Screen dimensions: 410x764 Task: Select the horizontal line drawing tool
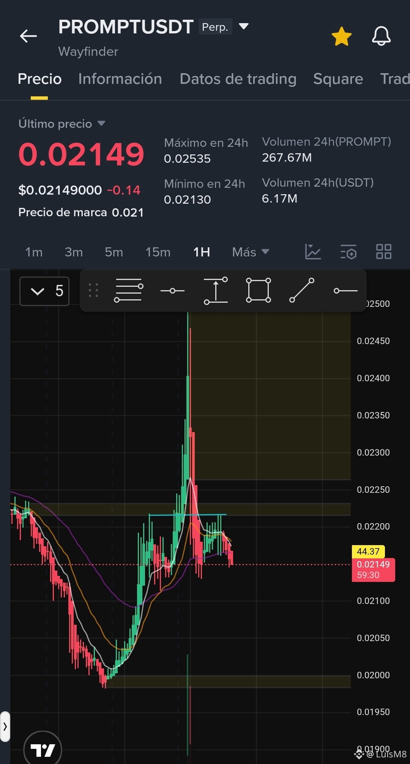pos(172,291)
